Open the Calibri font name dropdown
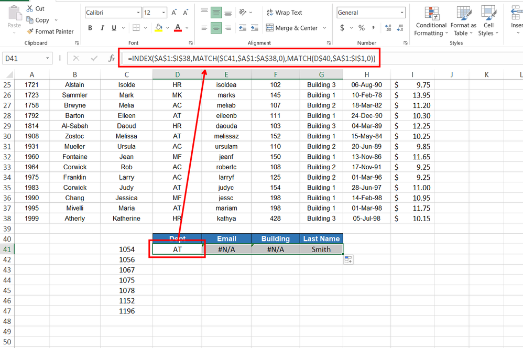This screenshot has height=348, width=523. tap(138, 13)
